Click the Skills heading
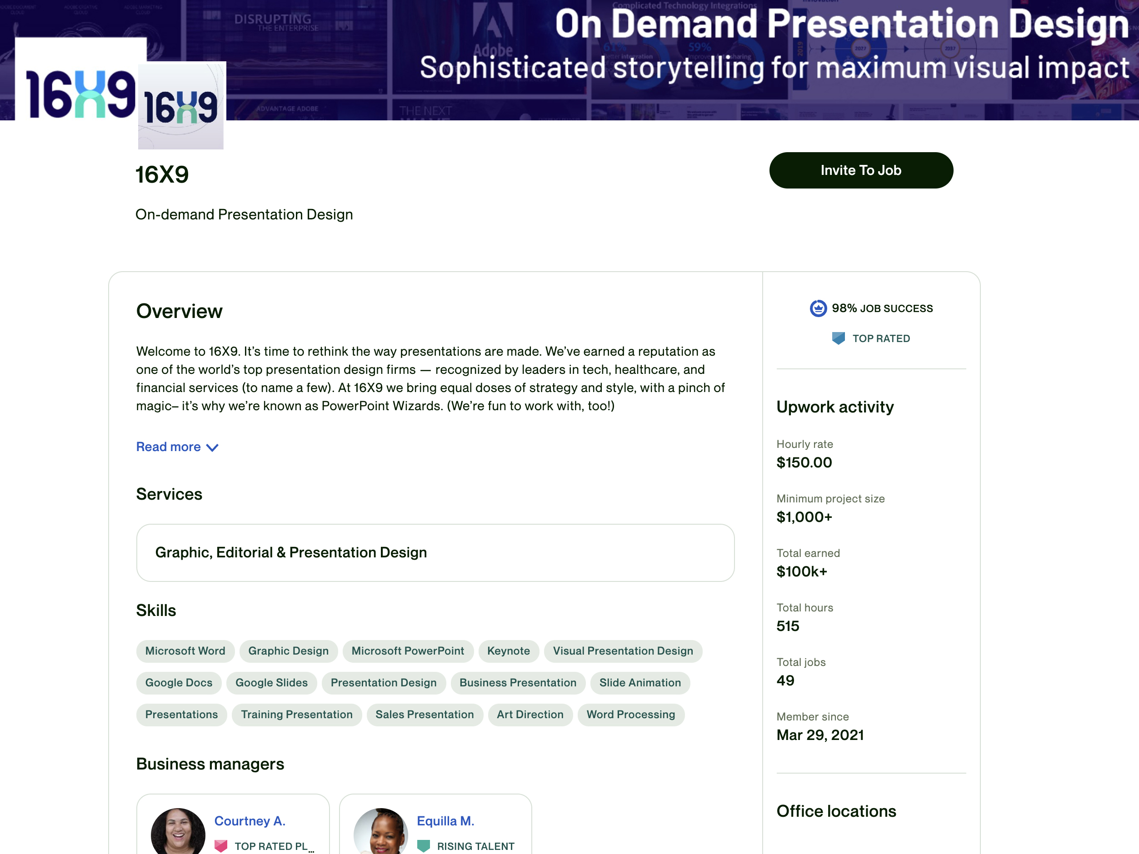 (x=156, y=611)
